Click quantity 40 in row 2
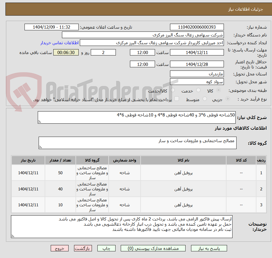The width and height of the screenshot is (272, 258). 61,189
